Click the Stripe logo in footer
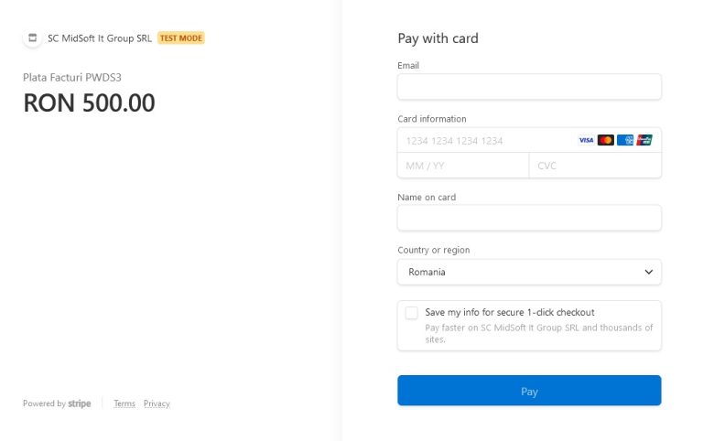This screenshot has width=703, height=441. [80, 403]
